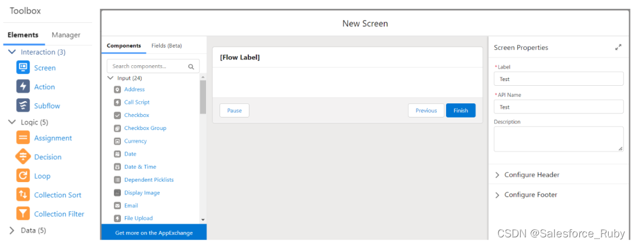Screen dimensions: 634x245
Task: Select the Screen element label
Action: [x=45, y=68]
